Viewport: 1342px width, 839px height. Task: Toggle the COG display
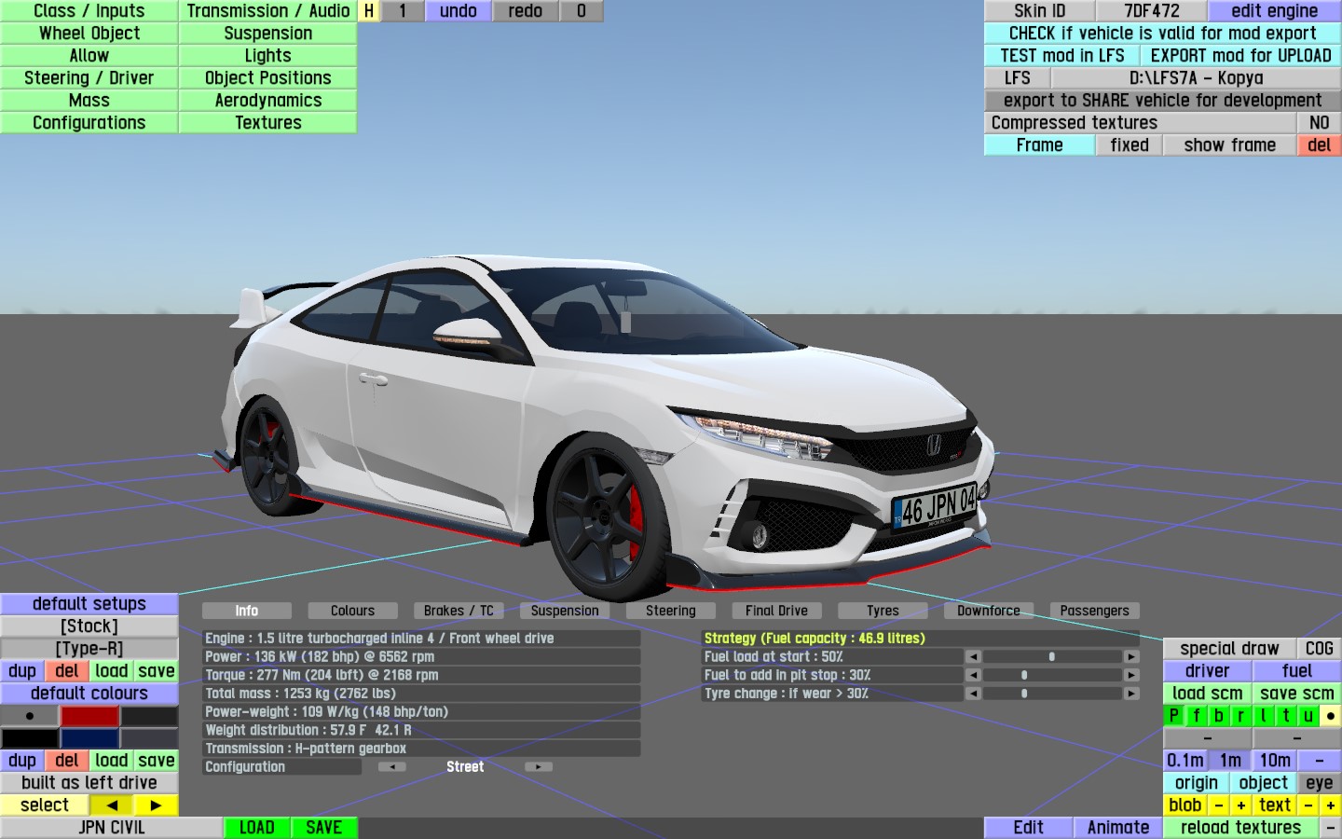[1319, 649]
